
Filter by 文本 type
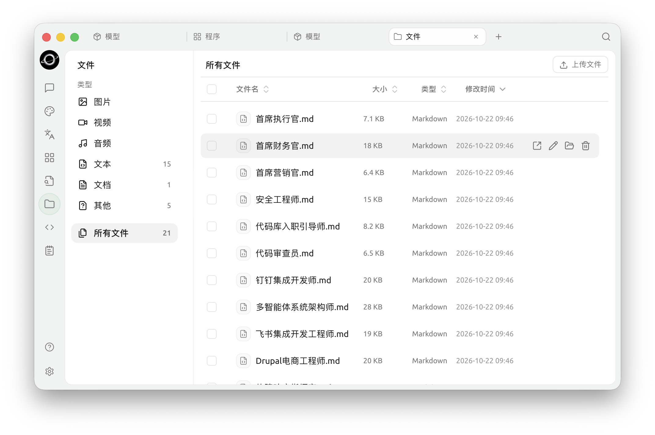pyautogui.click(x=124, y=164)
